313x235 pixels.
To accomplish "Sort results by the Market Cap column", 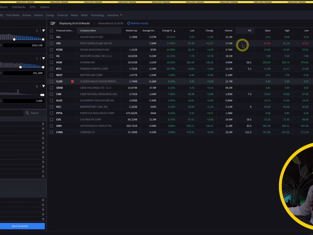I will 131,31.
